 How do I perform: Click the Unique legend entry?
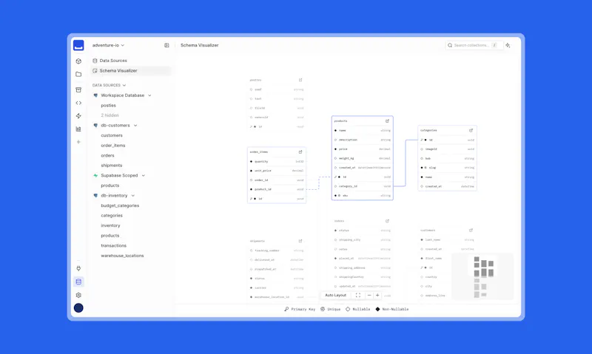tap(330, 309)
